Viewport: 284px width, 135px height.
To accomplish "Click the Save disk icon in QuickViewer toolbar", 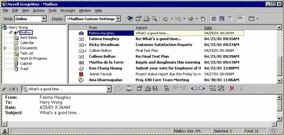I will coord(156,88).
